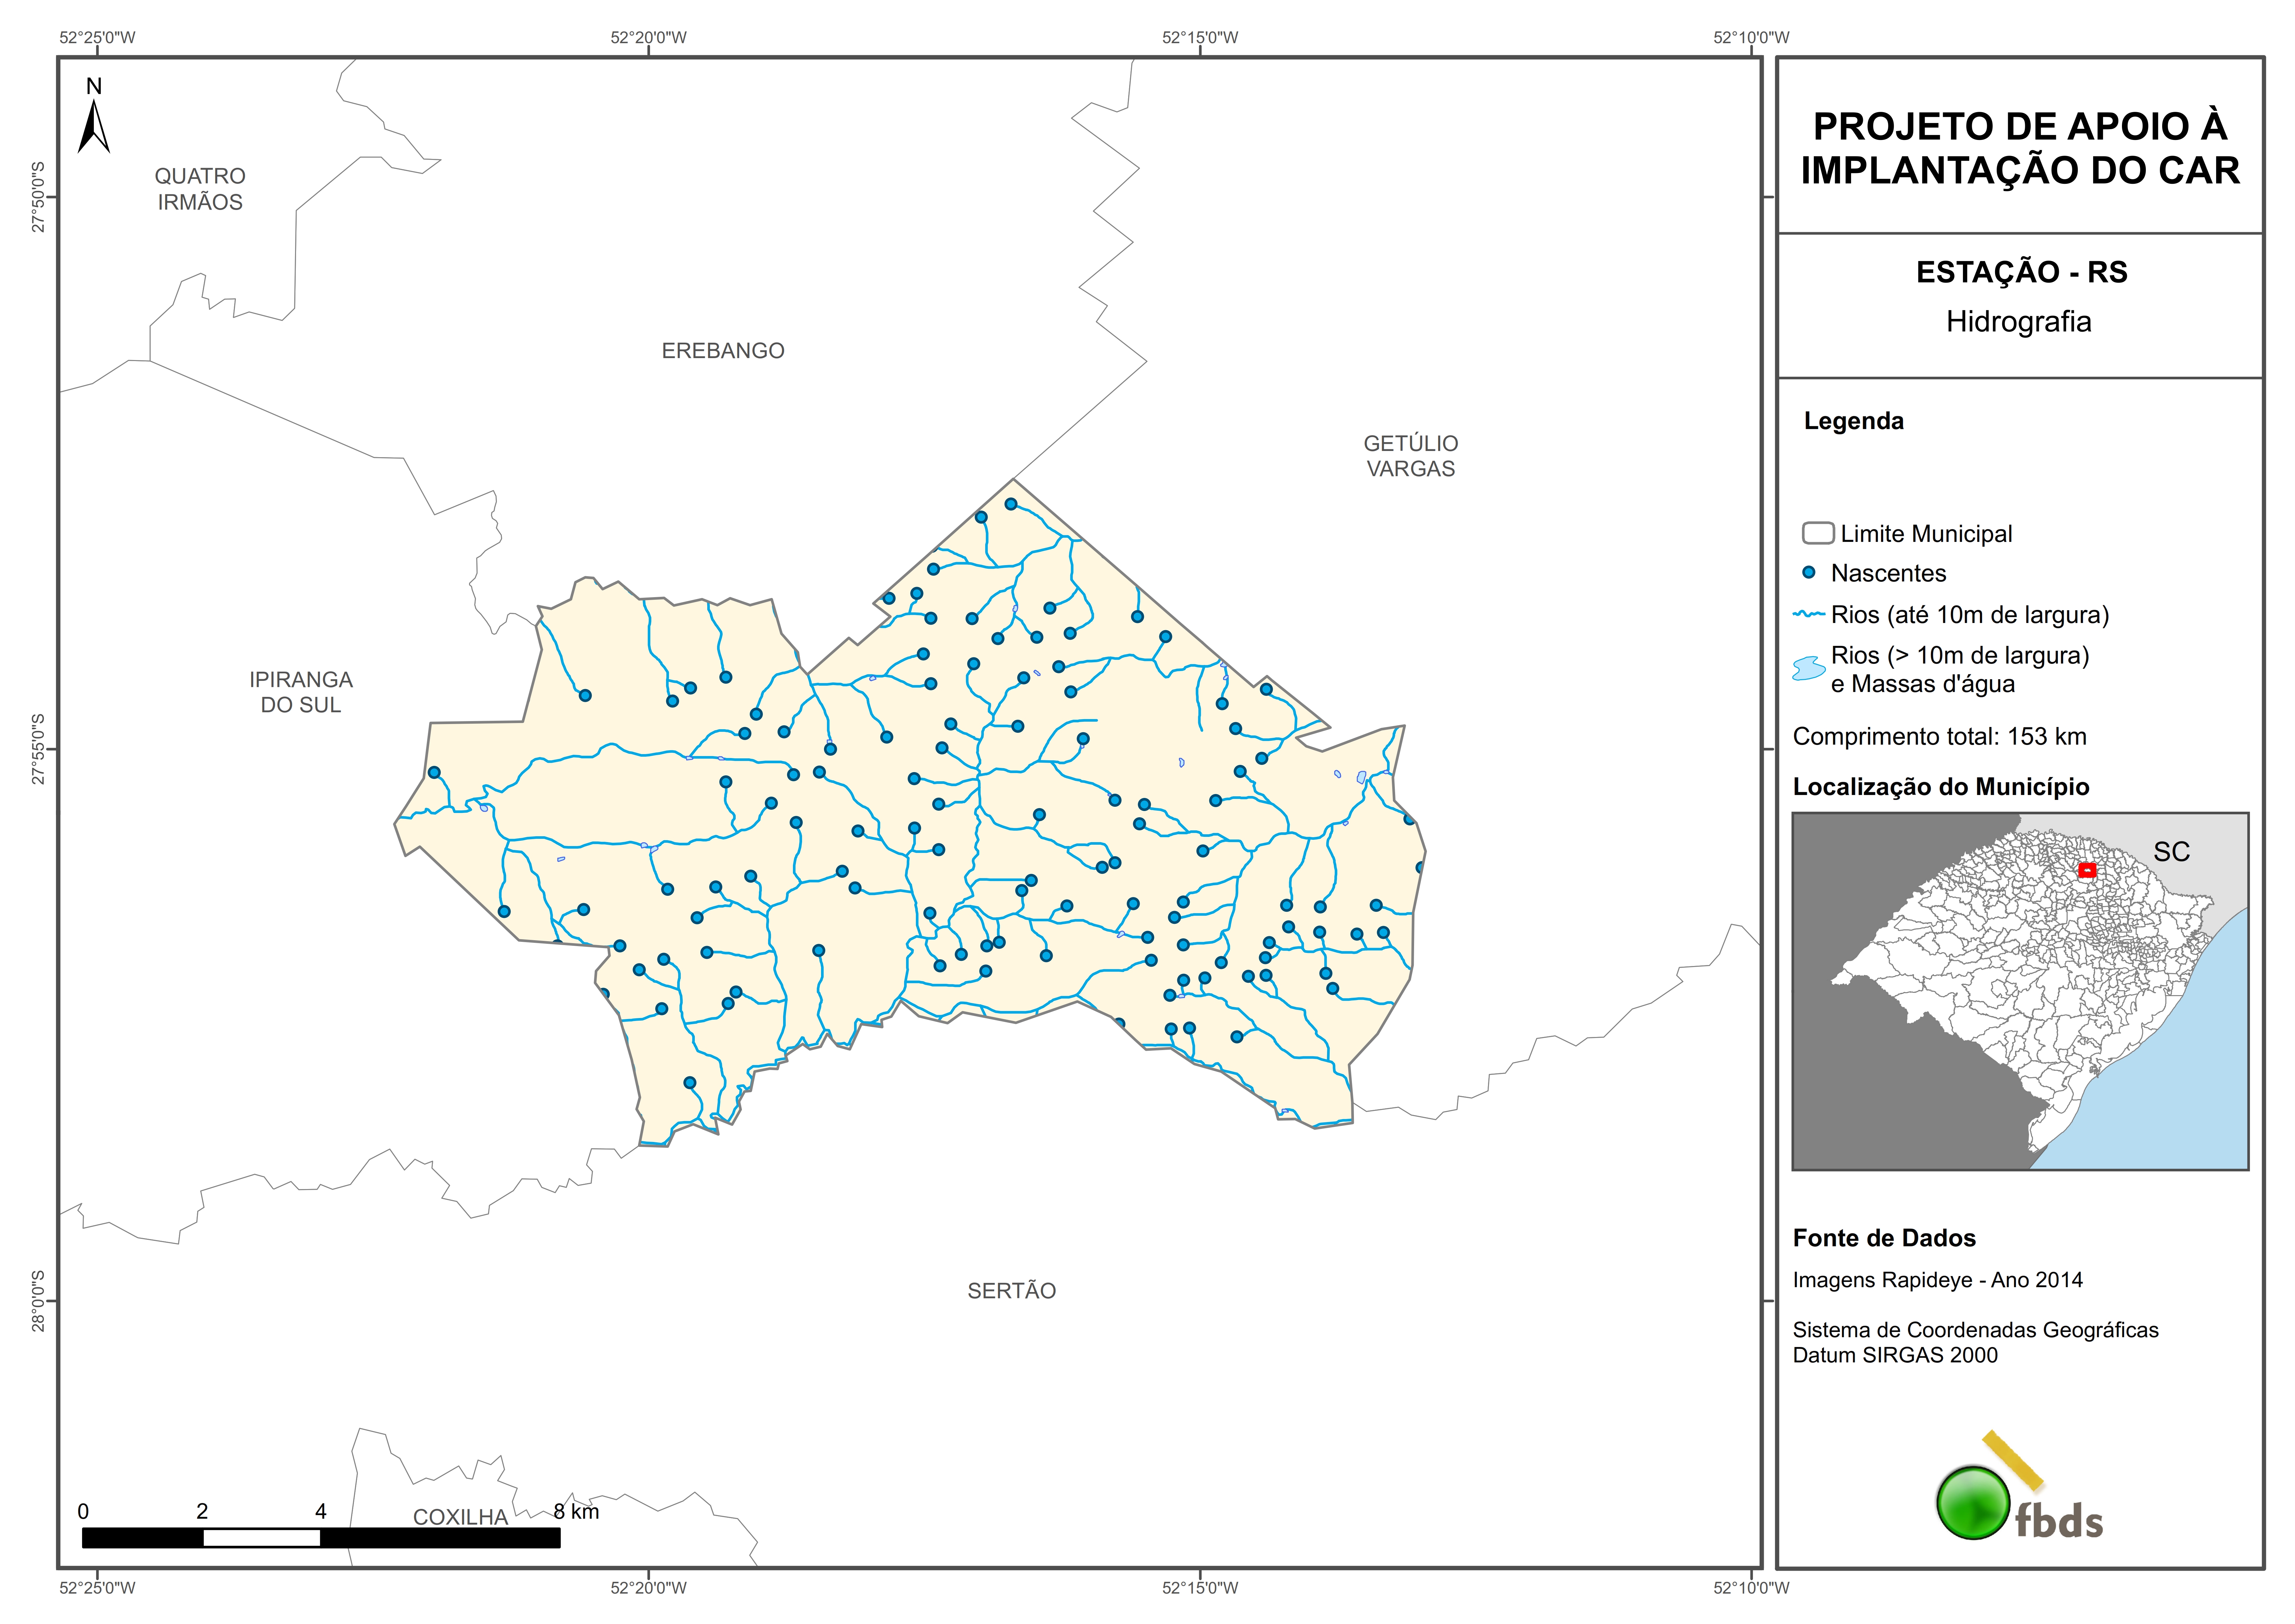Click the Rios até 10m line symbol
This screenshot has height=1624, width=2295.
[x=1809, y=614]
